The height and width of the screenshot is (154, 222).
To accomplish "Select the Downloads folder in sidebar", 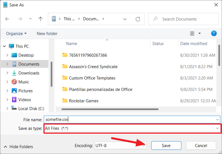I will pyautogui.click(x=29, y=73).
